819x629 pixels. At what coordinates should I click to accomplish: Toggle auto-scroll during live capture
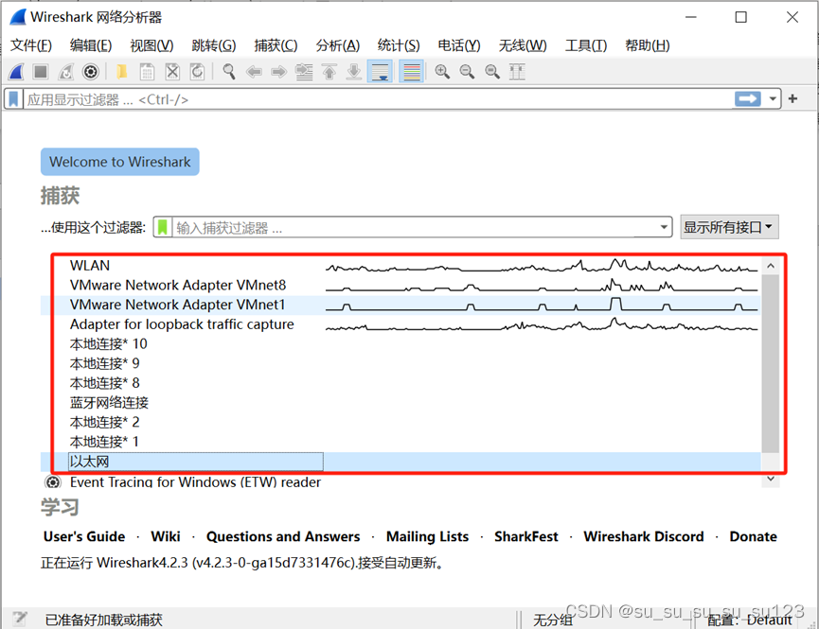pyautogui.click(x=380, y=72)
